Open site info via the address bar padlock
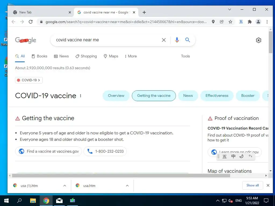This screenshot has height=206, width=275. pos(41,22)
